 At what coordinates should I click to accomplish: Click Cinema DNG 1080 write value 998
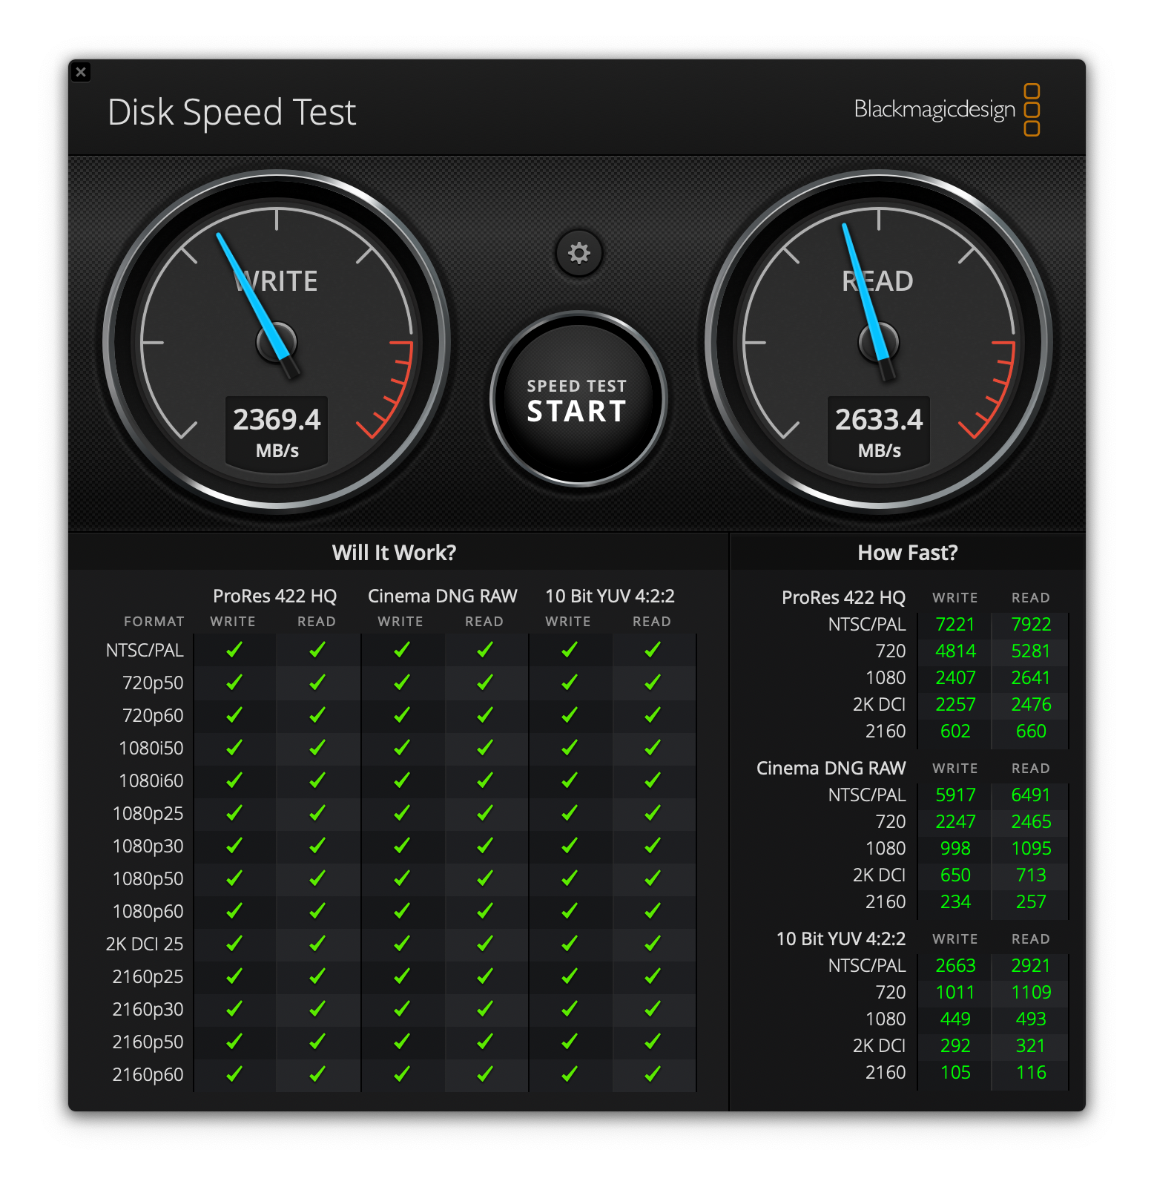pos(955,849)
